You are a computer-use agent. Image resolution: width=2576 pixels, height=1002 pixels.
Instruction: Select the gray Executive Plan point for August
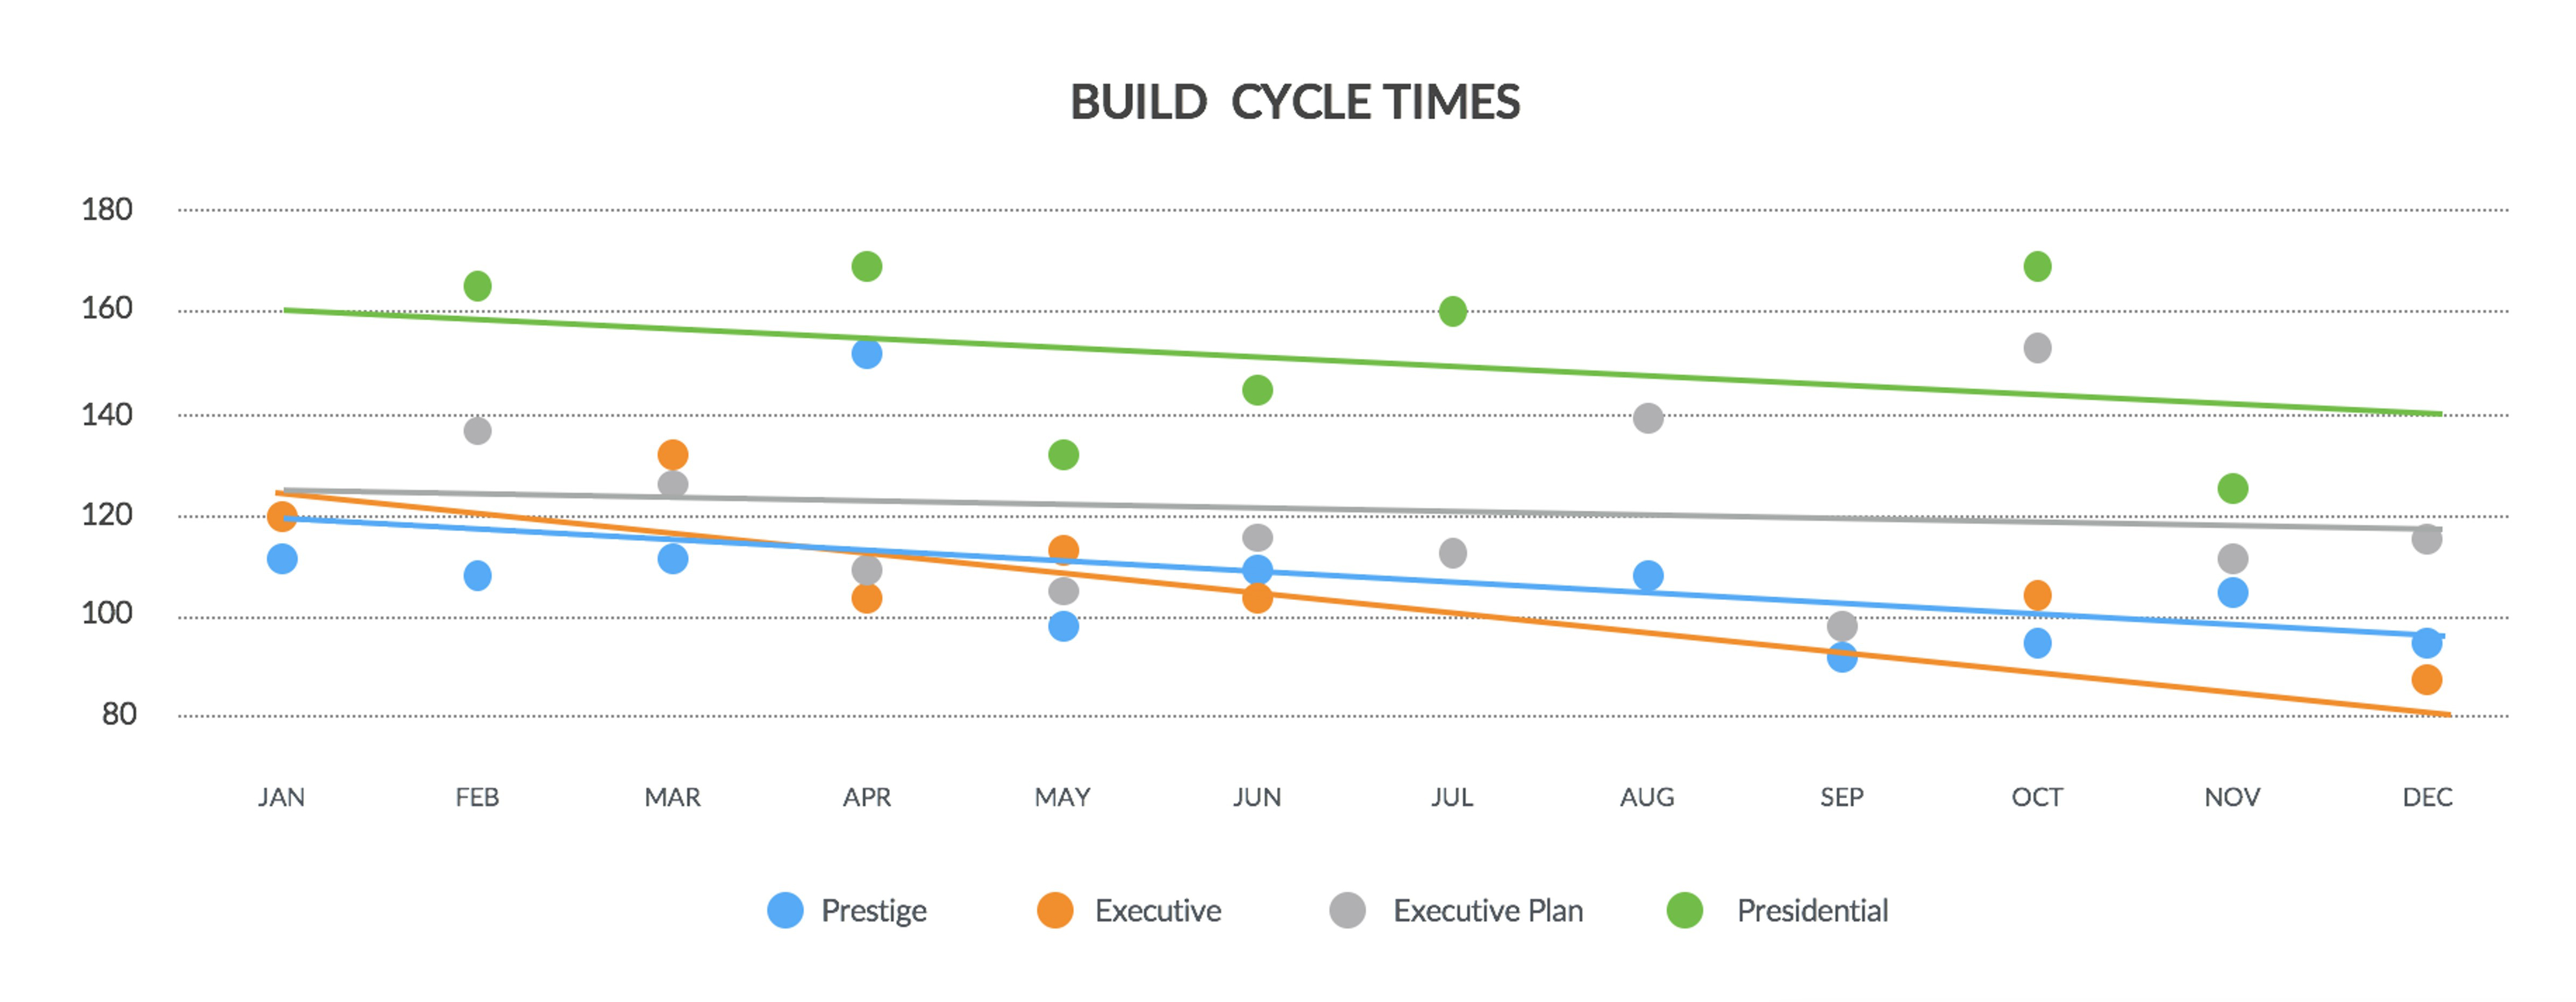(x=1648, y=418)
